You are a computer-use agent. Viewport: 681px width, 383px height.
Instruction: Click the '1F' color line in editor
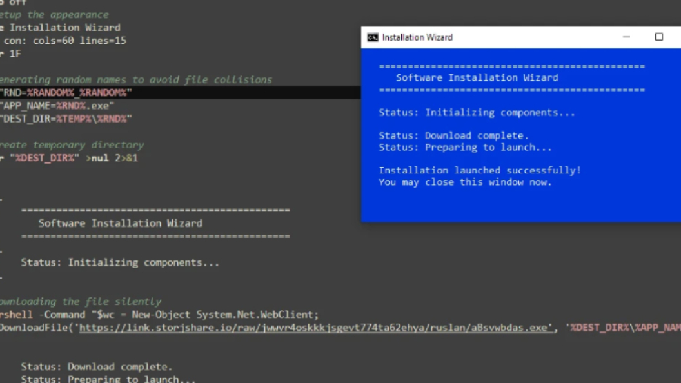(10, 54)
